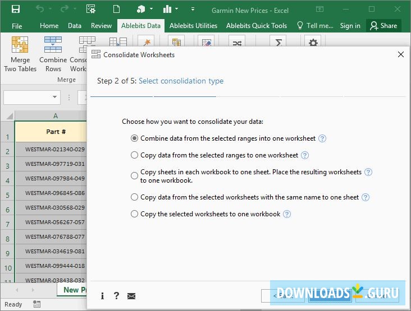This screenshot has height=311, width=411.
Task: Click the Undo arrow icon
Action: point(40,9)
